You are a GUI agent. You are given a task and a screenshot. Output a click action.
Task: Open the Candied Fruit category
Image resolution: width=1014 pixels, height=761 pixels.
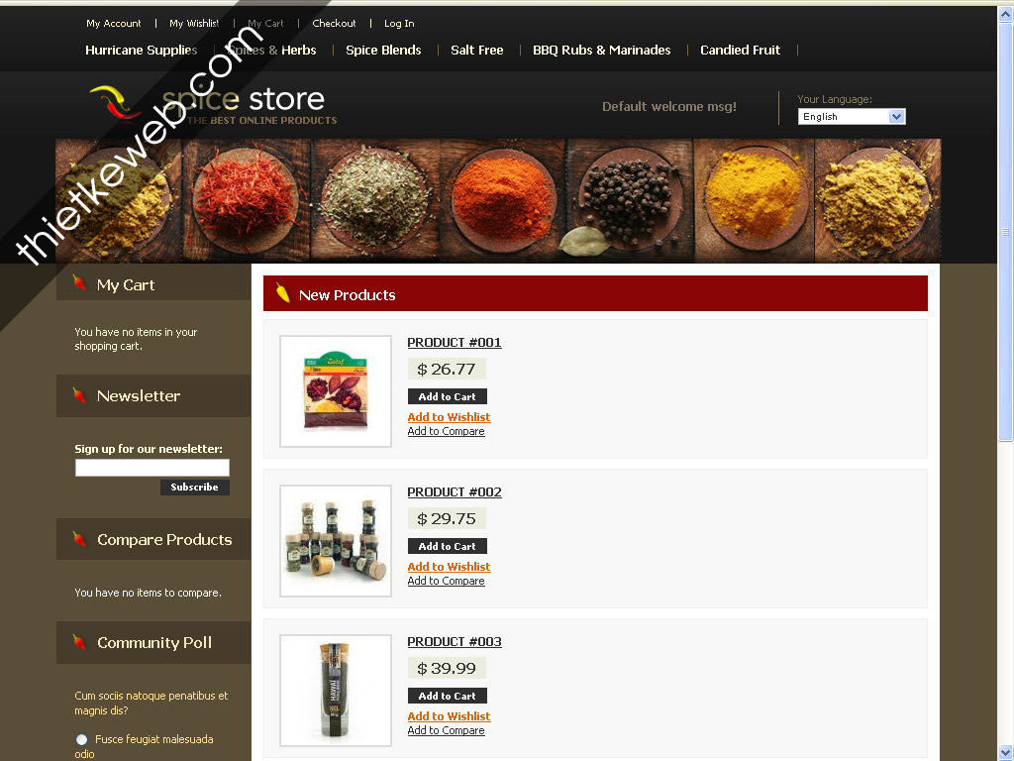(740, 50)
